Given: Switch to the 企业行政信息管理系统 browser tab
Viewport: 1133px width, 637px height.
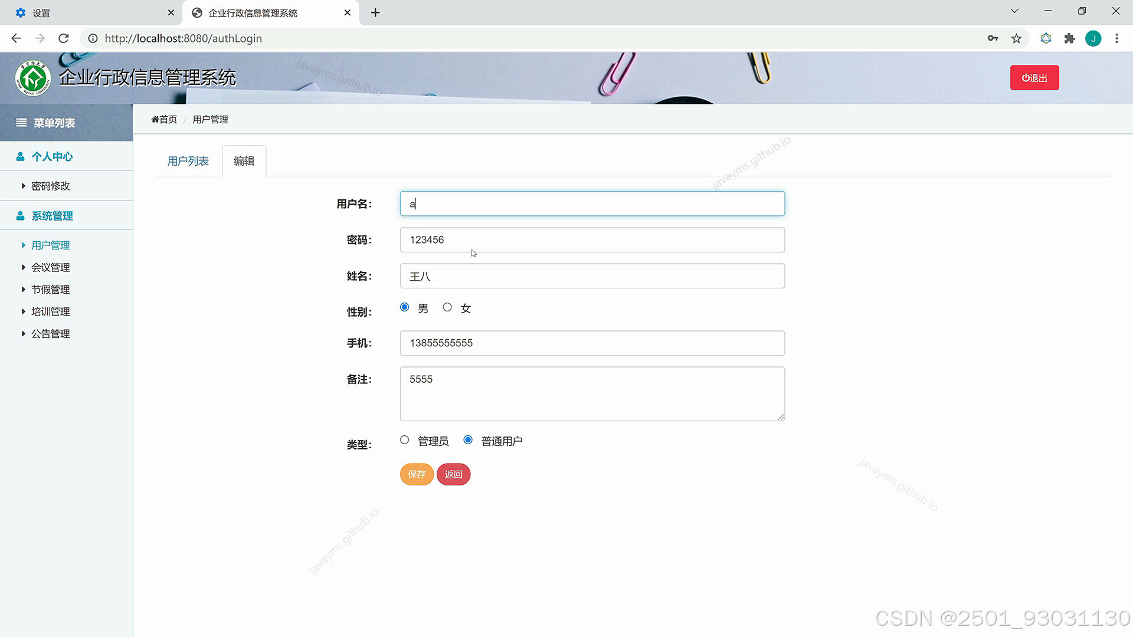Looking at the screenshot, I should pyautogui.click(x=270, y=12).
